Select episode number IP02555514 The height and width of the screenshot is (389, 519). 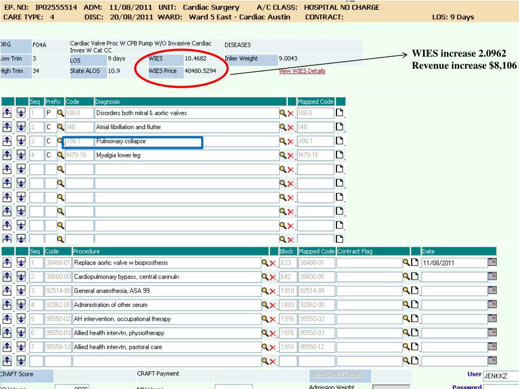[56, 7]
